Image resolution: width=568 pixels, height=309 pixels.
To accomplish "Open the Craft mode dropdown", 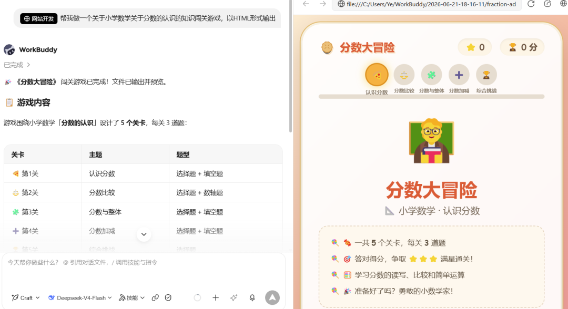I will pyautogui.click(x=25, y=298).
